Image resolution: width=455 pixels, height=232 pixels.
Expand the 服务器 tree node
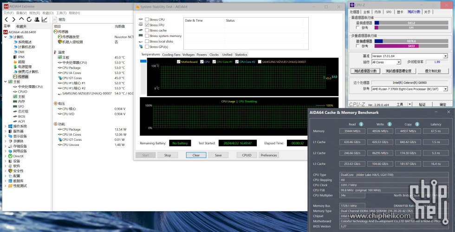click(6, 132)
